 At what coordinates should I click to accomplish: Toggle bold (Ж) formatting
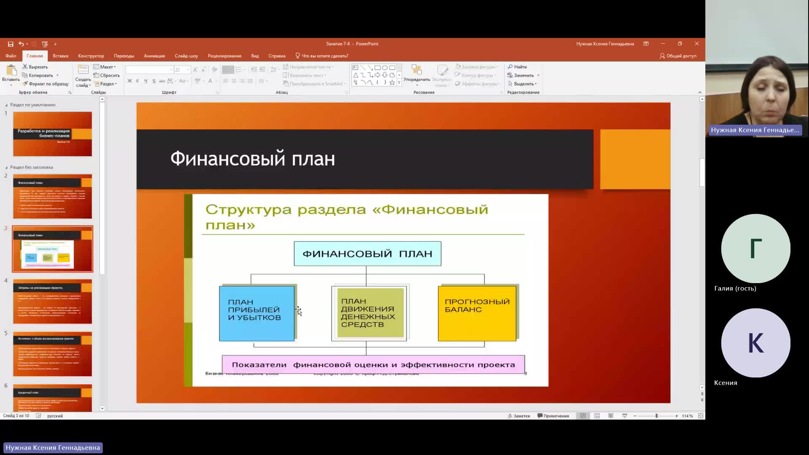[x=130, y=81]
